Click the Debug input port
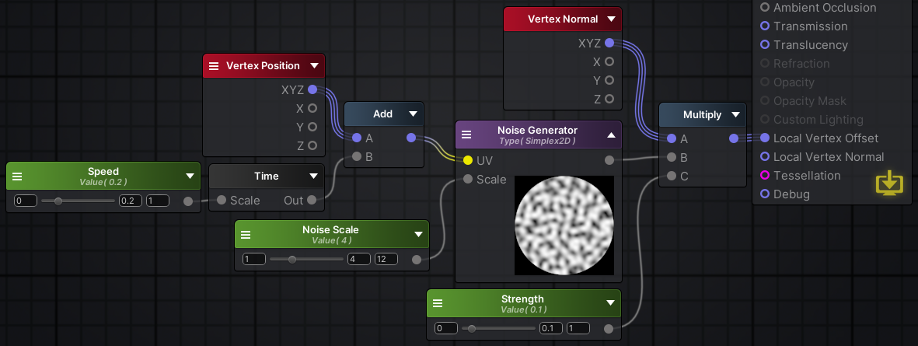This screenshot has height=346, width=918. [765, 194]
